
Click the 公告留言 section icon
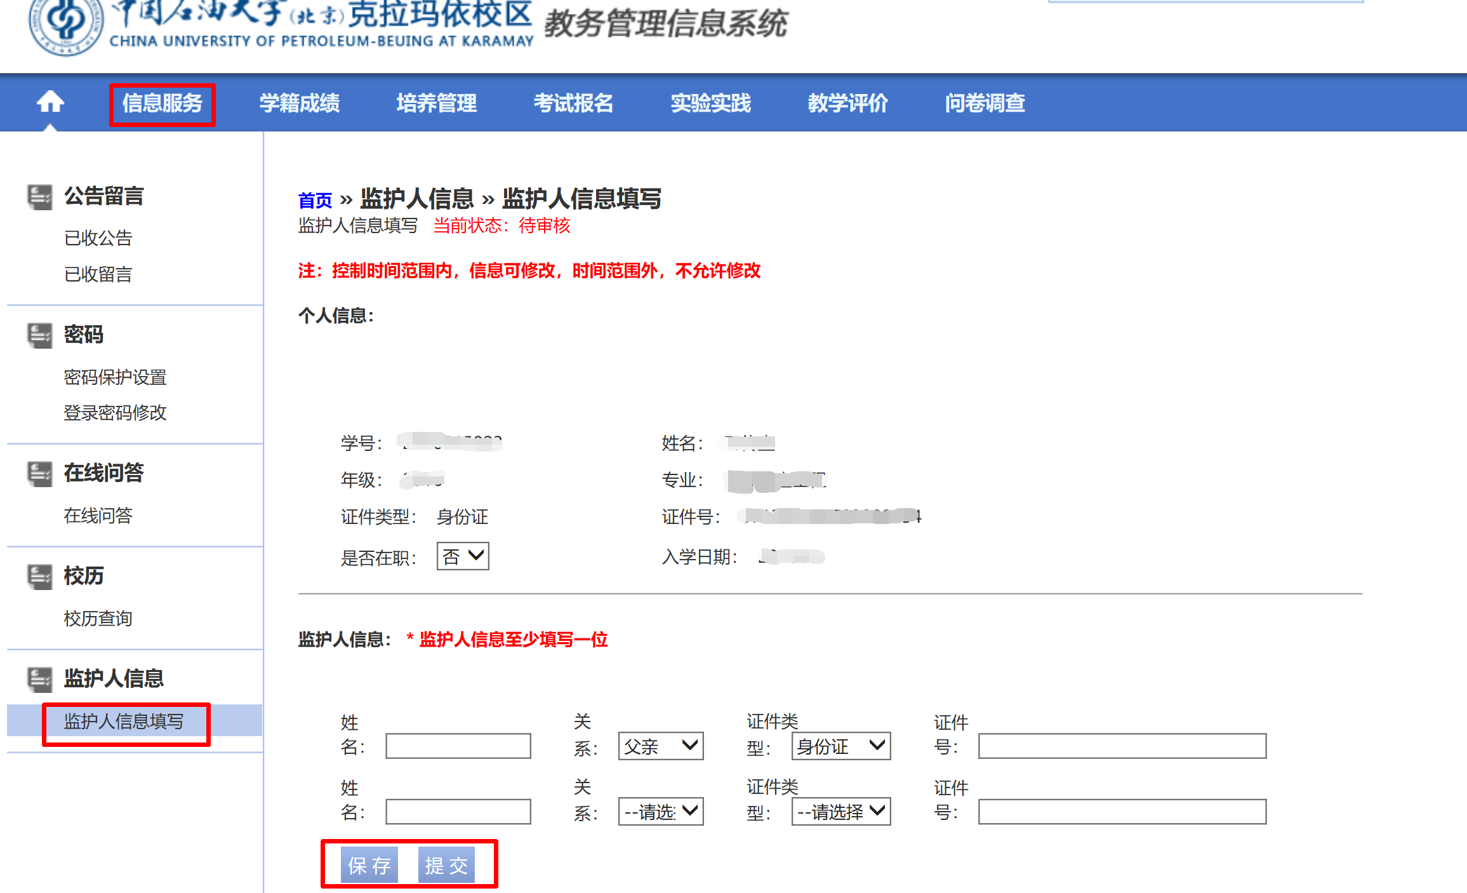(39, 196)
